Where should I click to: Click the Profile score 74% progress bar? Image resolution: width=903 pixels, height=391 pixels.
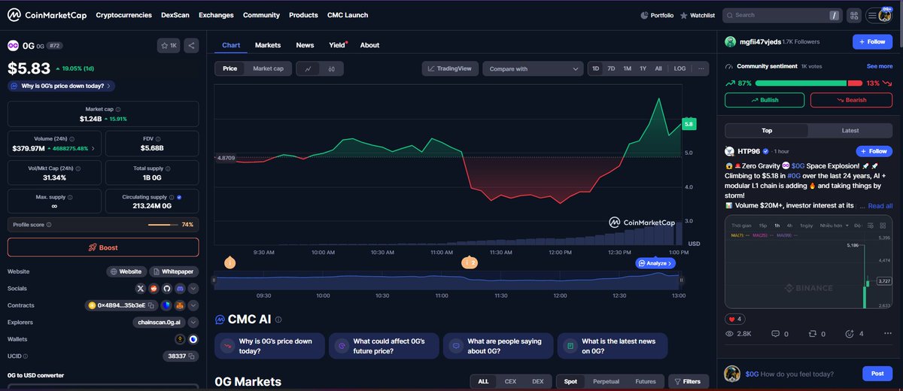pyautogui.click(x=163, y=225)
